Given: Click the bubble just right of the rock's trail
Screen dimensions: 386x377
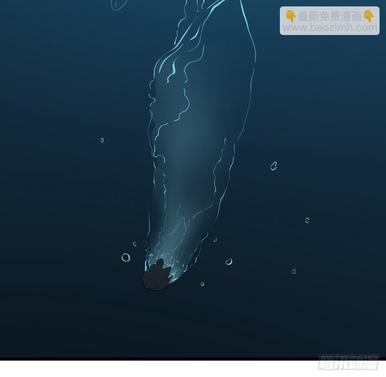Looking at the screenshot, I should [229, 261].
